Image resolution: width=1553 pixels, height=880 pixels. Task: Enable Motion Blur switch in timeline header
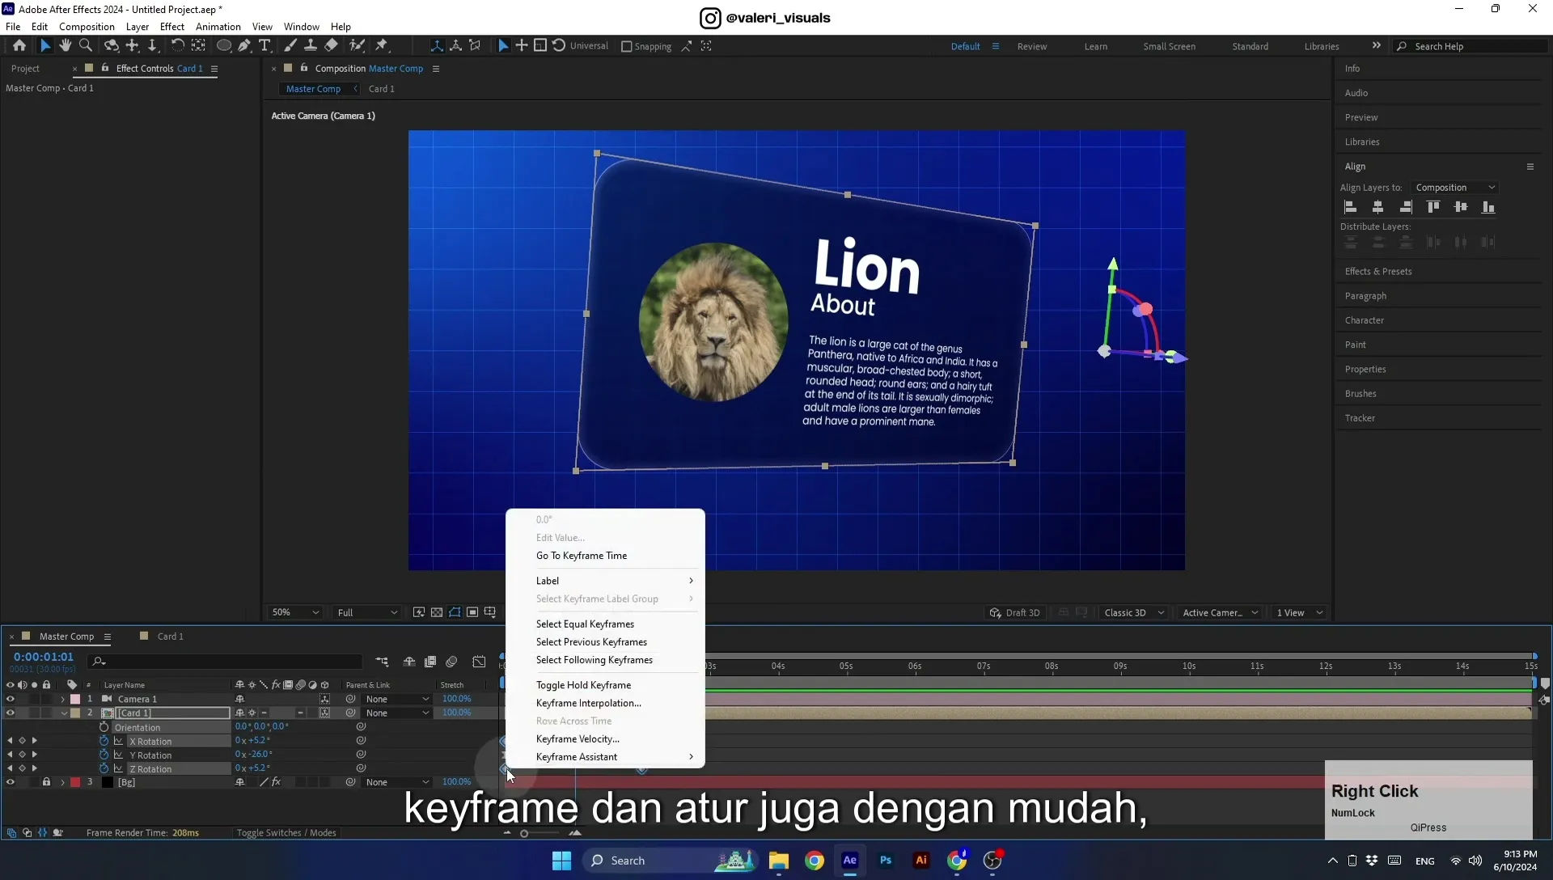(451, 662)
